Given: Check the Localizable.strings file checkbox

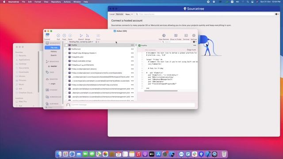Looking at the screenshot, I should click(66, 61).
